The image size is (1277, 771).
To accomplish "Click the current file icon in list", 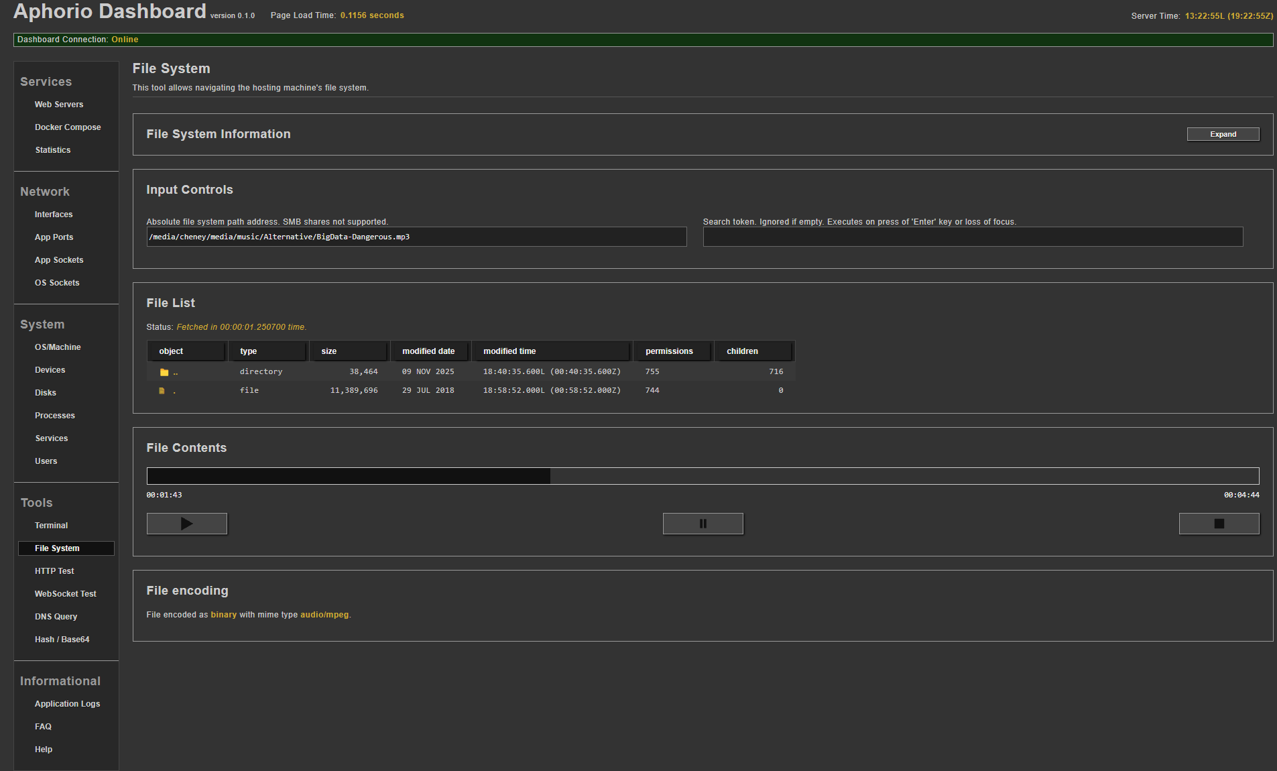I will (x=162, y=391).
